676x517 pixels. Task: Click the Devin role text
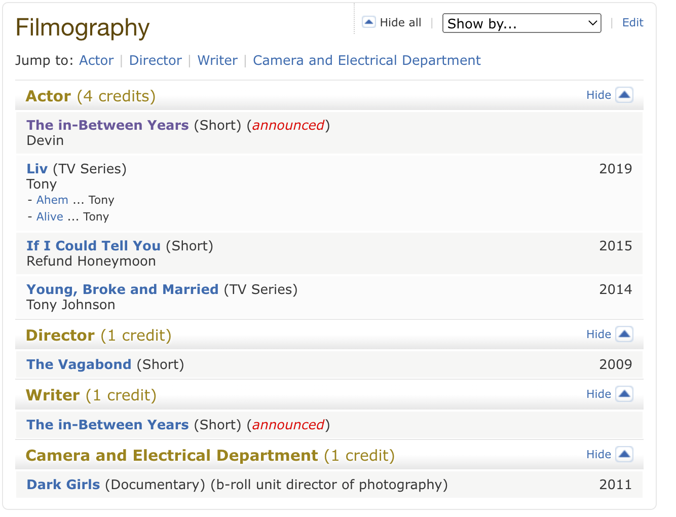pyautogui.click(x=45, y=141)
